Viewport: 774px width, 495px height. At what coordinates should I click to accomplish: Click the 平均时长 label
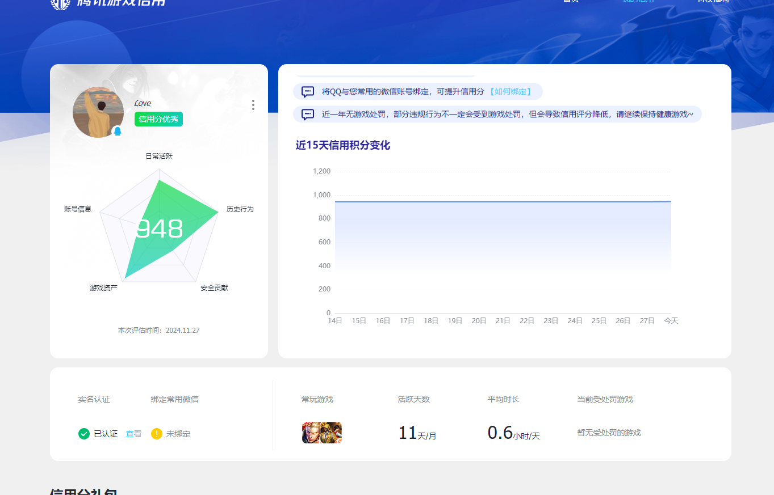[x=504, y=399]
